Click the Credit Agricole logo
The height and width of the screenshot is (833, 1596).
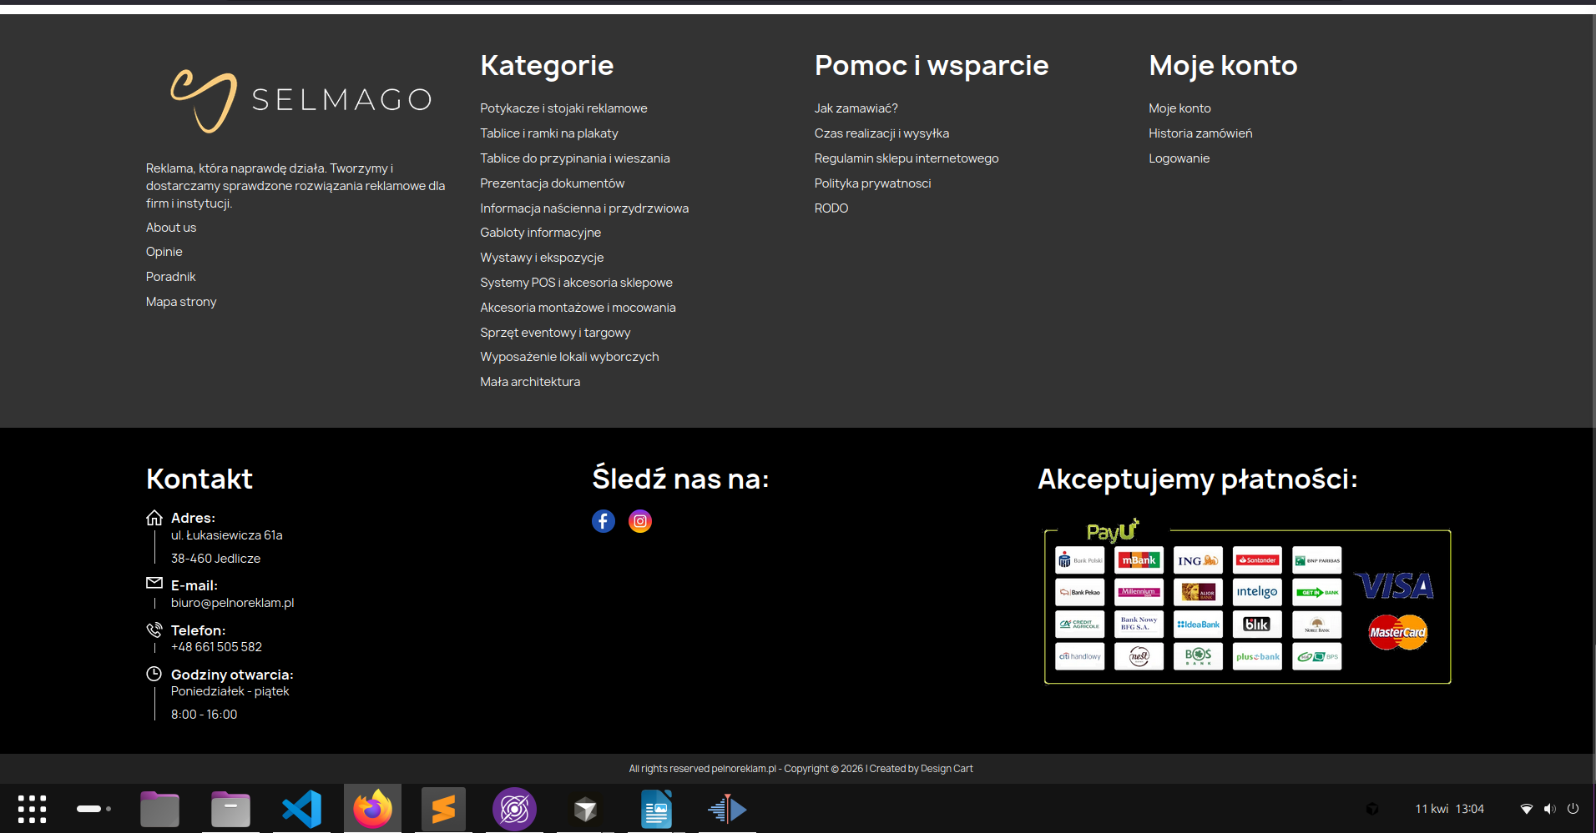coord(1079,624)
